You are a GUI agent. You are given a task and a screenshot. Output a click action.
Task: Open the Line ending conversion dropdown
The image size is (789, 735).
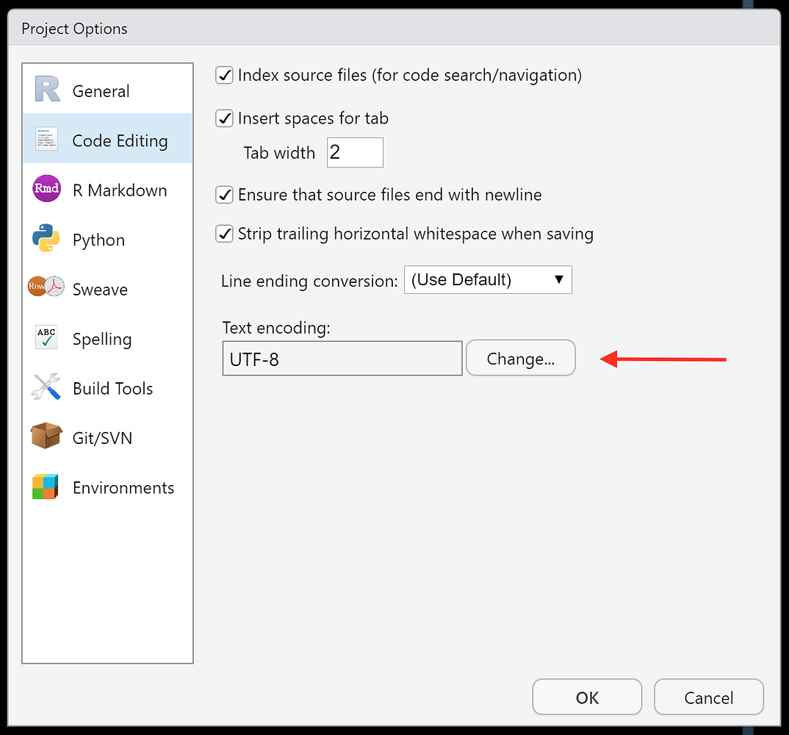(x=488, y=280)
